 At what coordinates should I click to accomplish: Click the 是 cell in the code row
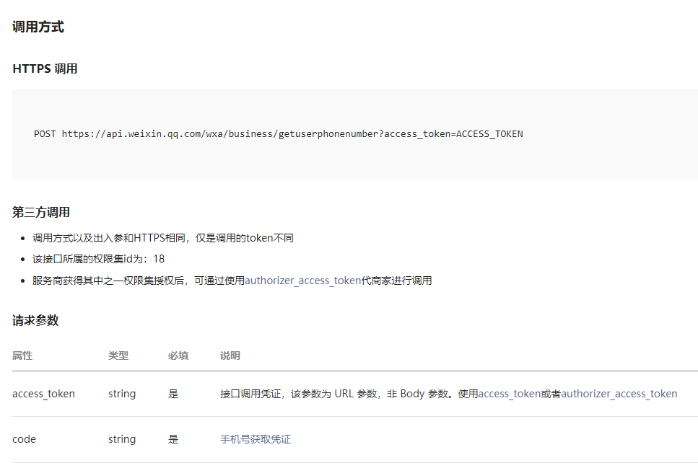tap(173, 438)
